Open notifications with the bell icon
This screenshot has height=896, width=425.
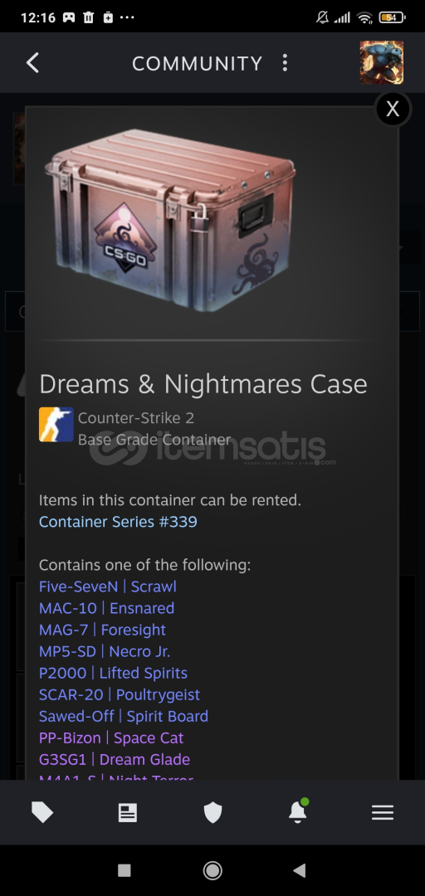tap(298, 811)
